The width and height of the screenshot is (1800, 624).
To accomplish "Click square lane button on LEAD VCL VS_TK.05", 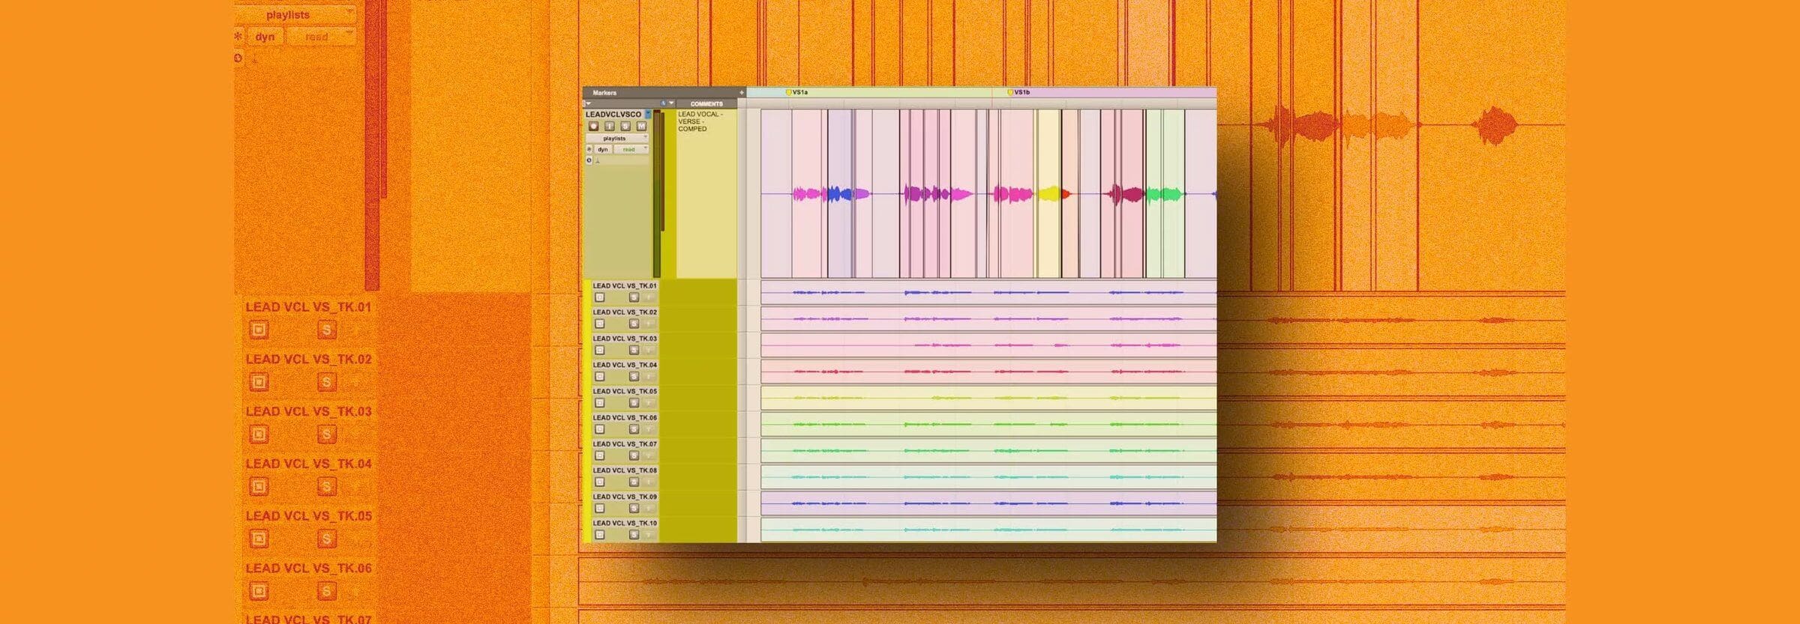I will tap(599, 403).
